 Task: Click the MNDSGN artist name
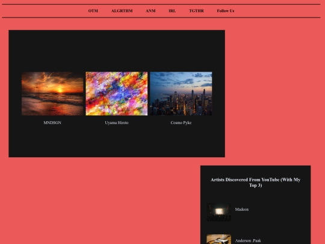point(52,123)
